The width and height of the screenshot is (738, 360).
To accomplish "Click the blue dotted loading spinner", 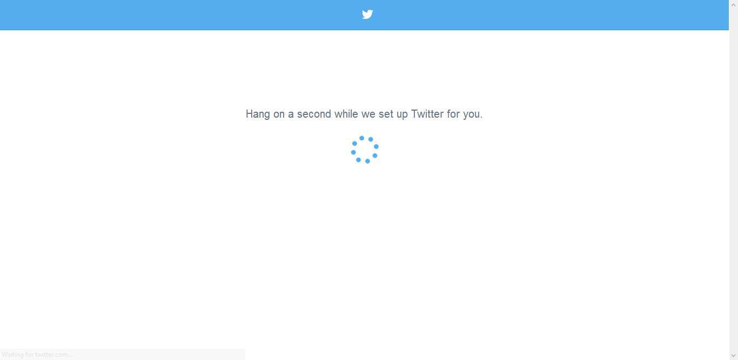I will coord(365,150).
